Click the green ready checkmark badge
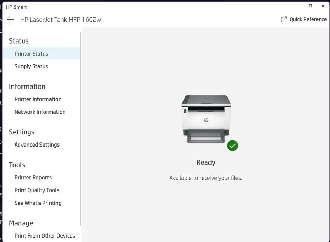The width and height of the screenshot is (330, 242). tap(232, 146)
